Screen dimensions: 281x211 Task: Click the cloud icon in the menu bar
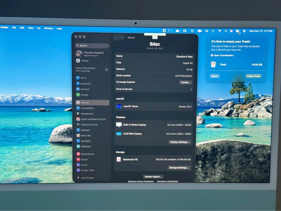click(177, 31)
